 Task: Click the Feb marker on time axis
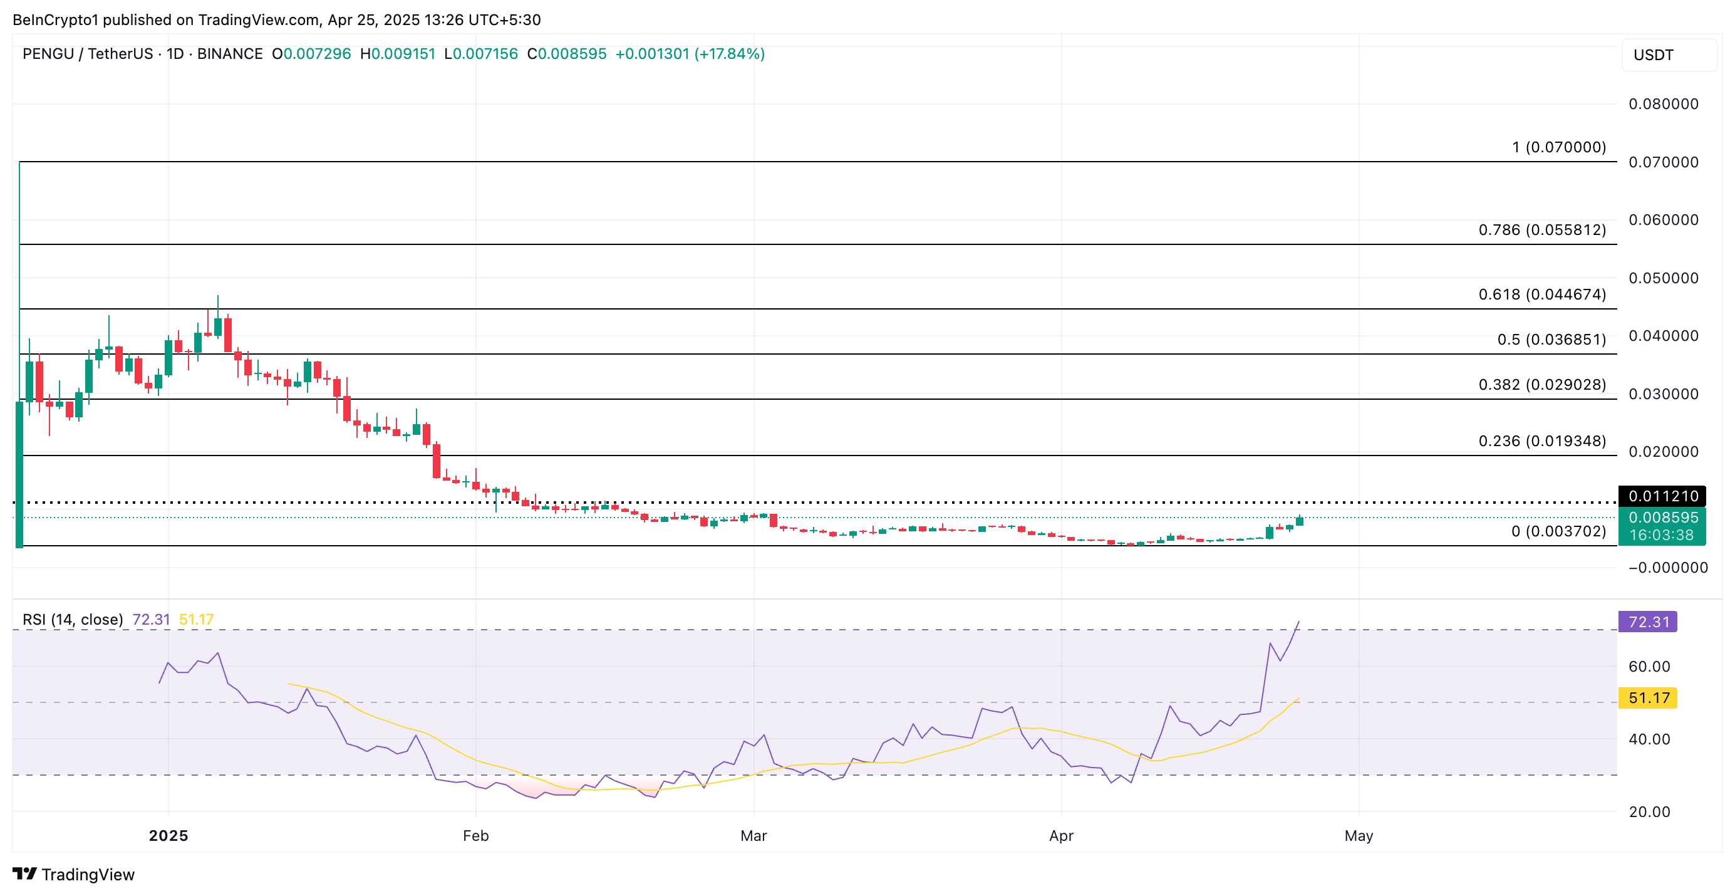tap(475, 835)
